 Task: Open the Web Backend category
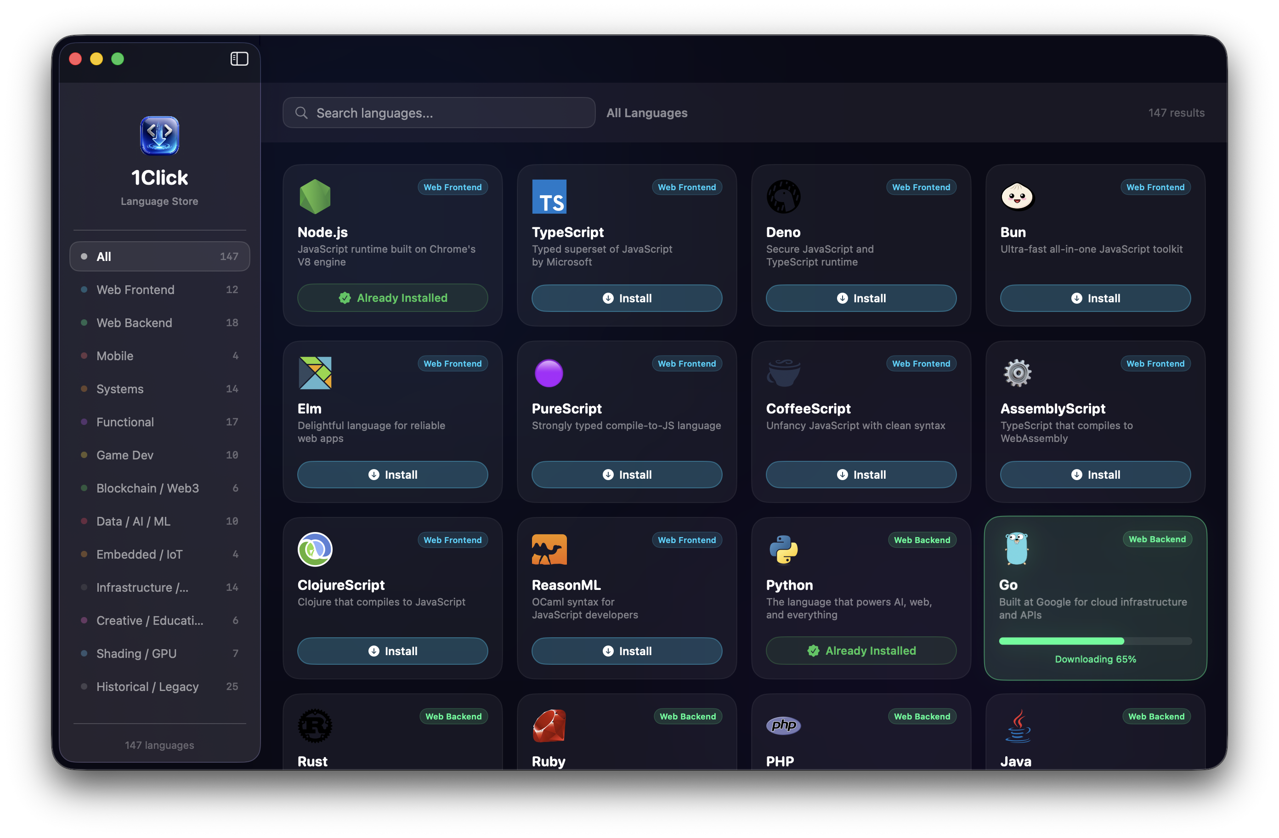[x=159, y=323]
